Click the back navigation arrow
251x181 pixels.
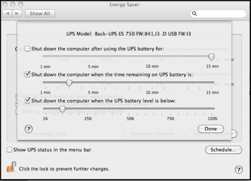pyautogui.click(x=7, y=14)
